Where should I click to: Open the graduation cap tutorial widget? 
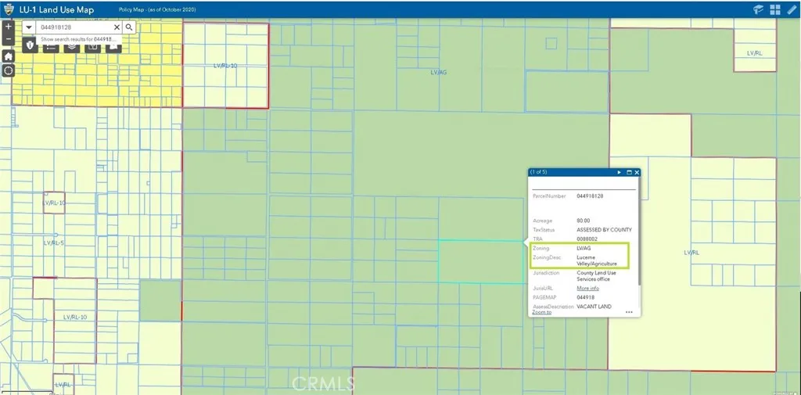pos(758,9)
